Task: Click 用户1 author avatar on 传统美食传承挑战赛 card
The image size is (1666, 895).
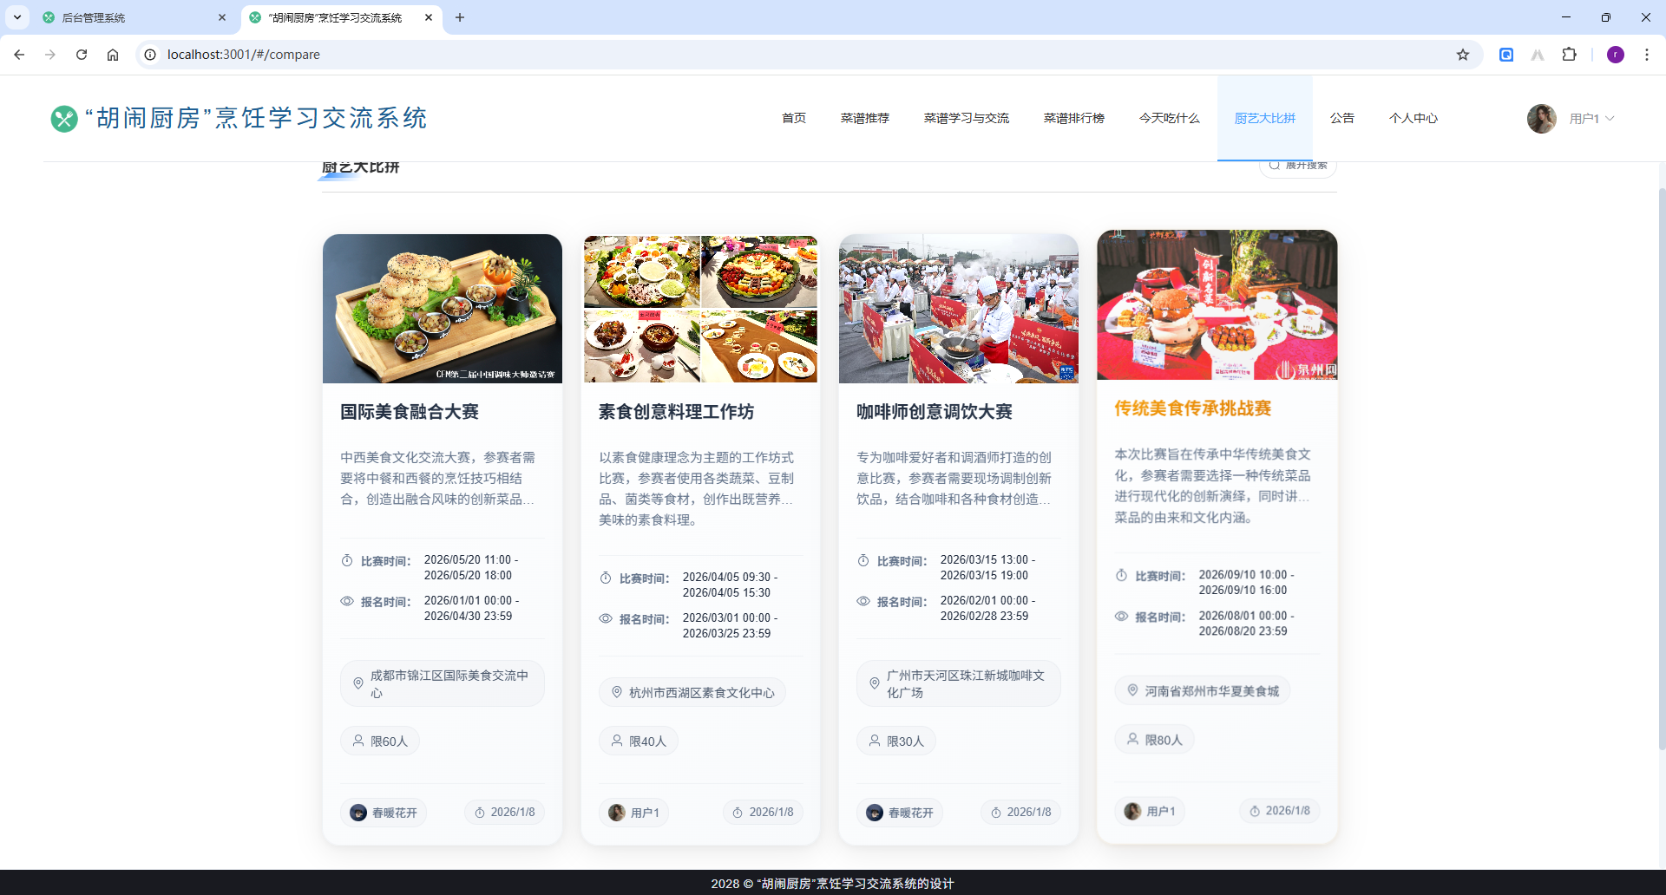Action: coord(1132,811)
